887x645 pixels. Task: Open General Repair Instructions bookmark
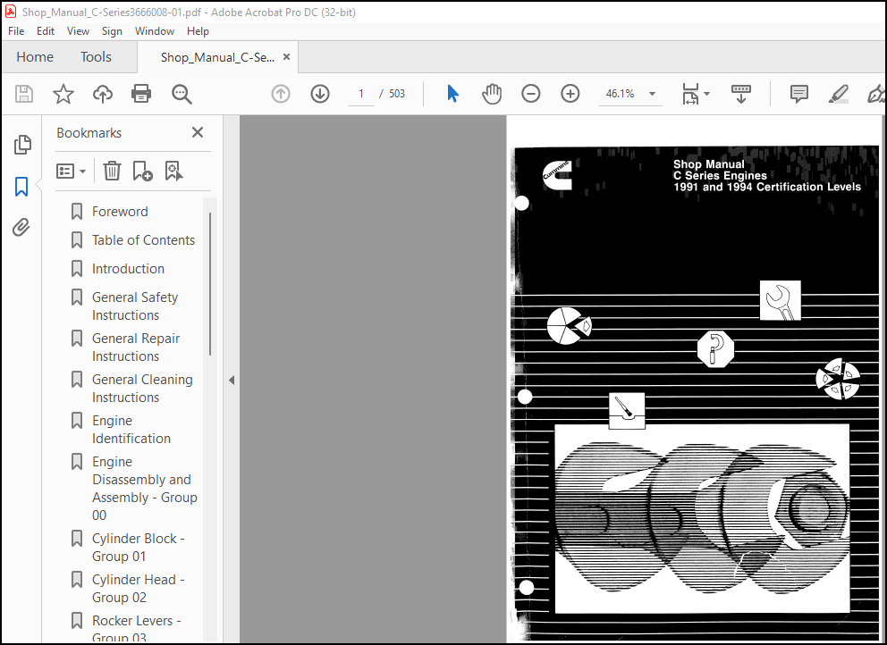click(136, 348)
